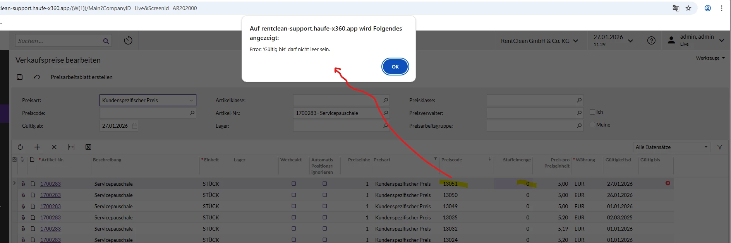The width and height of the screenshot is (731, 243).
Task: Click attachment clip for row 13035
Action: 23,217
